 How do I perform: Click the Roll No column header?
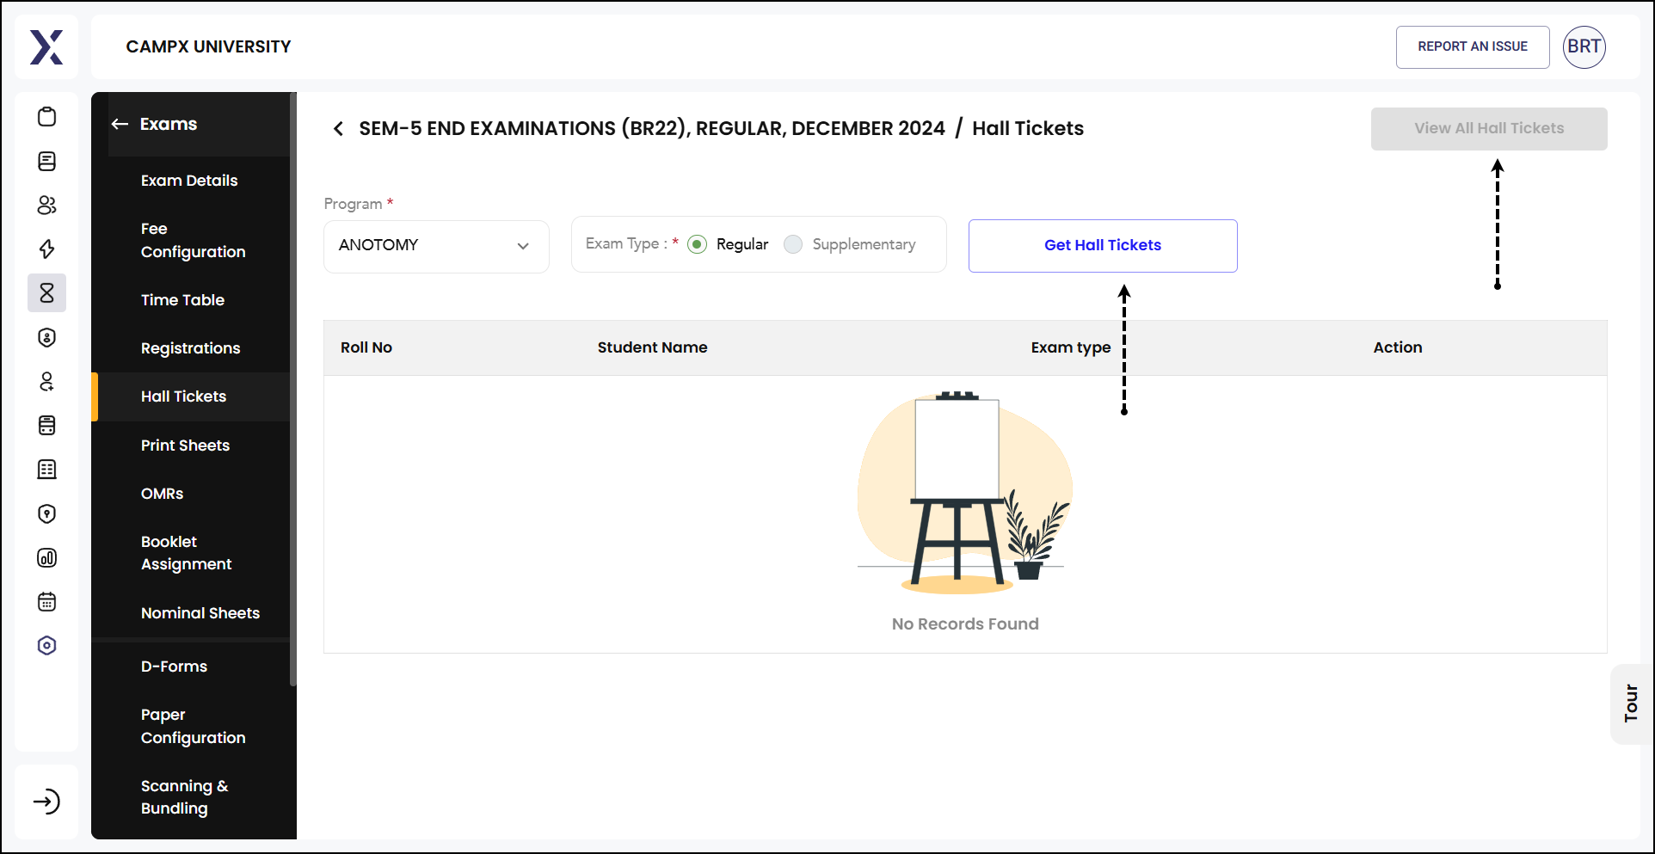(366, 347)
